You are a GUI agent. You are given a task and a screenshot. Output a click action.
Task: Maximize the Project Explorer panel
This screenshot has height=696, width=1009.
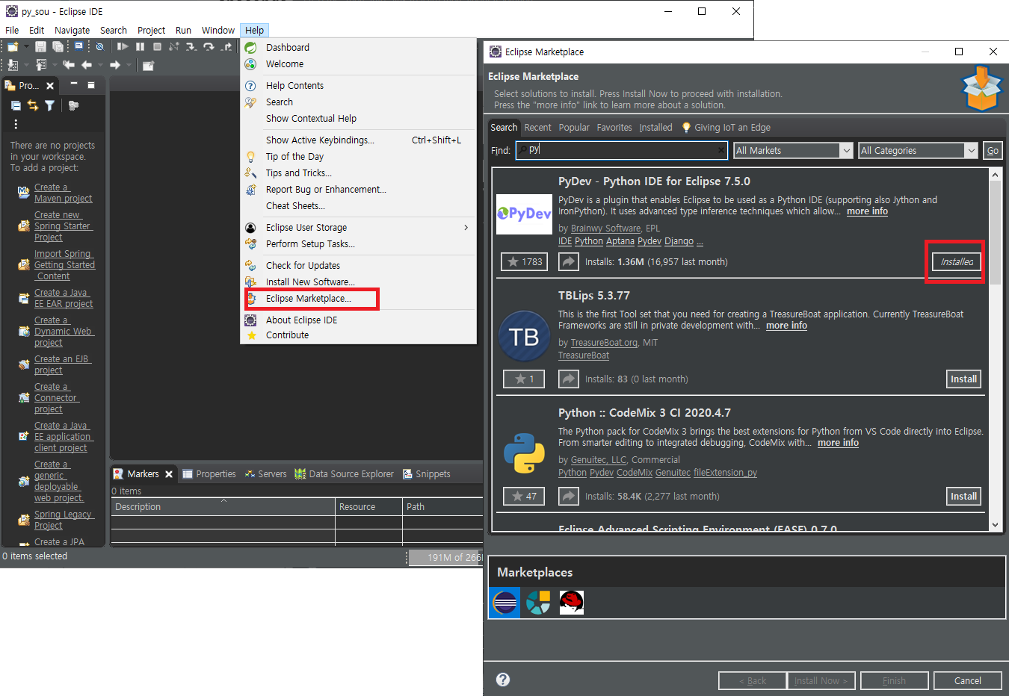tap(91, 85)
